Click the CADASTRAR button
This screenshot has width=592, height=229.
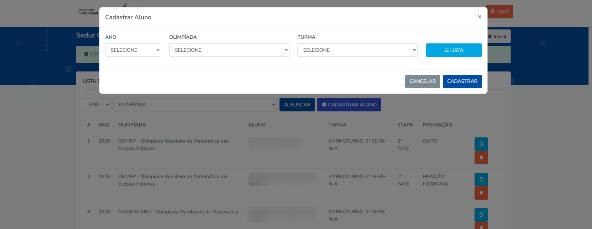pos(462,81)
